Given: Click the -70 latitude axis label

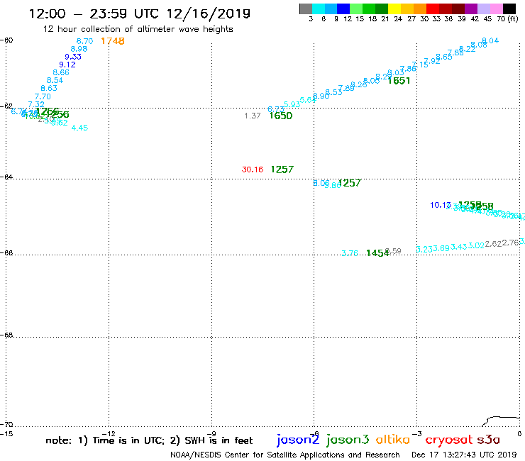Looking at the screenshot, I should click(x=6, y=425).
